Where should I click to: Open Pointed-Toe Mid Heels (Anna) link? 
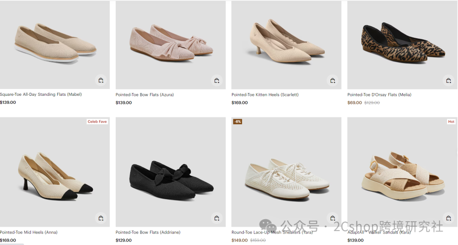(x=28, y=232)
